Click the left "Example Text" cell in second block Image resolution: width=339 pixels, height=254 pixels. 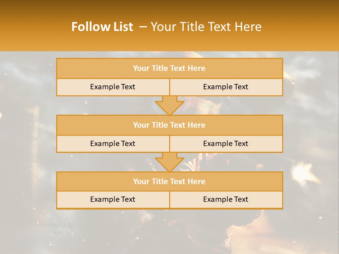coord(113,144)
